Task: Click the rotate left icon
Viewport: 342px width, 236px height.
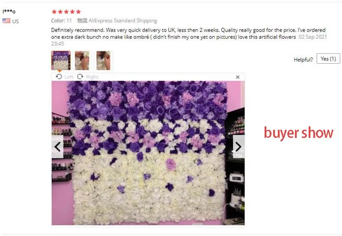Action: (59, 77)
